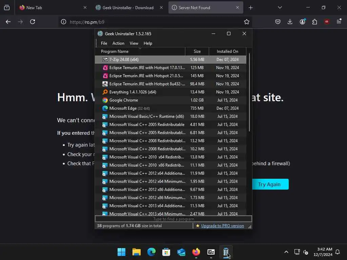Bookmark this page with star icon
This screenshot has width=347, height=260.
[247, 22]
